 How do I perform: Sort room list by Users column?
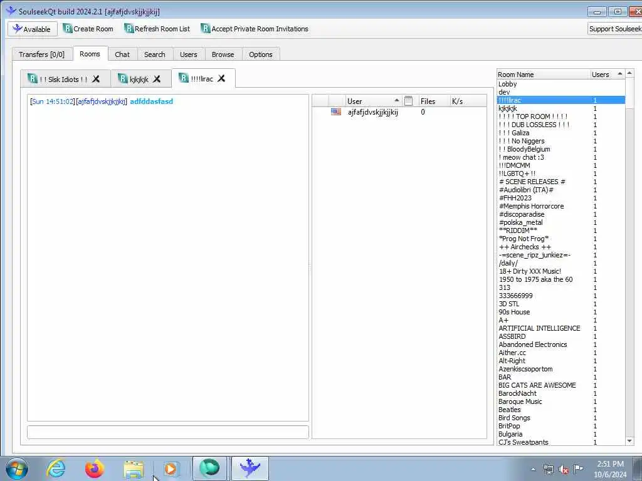(x=606, y=75)
